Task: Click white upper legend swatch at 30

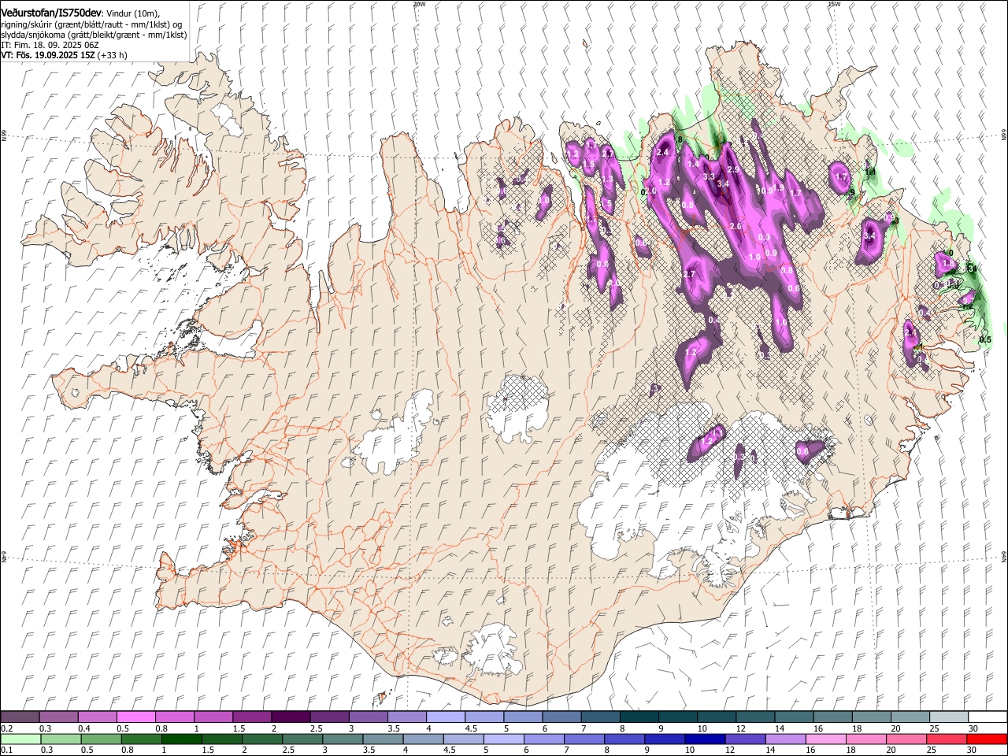Action: 987,717
